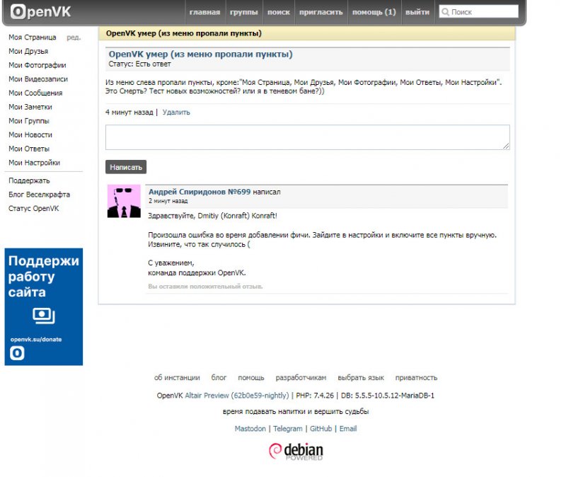Open the Telegram link
Viewport: 571px width, 477px height.
click(288, 429)
